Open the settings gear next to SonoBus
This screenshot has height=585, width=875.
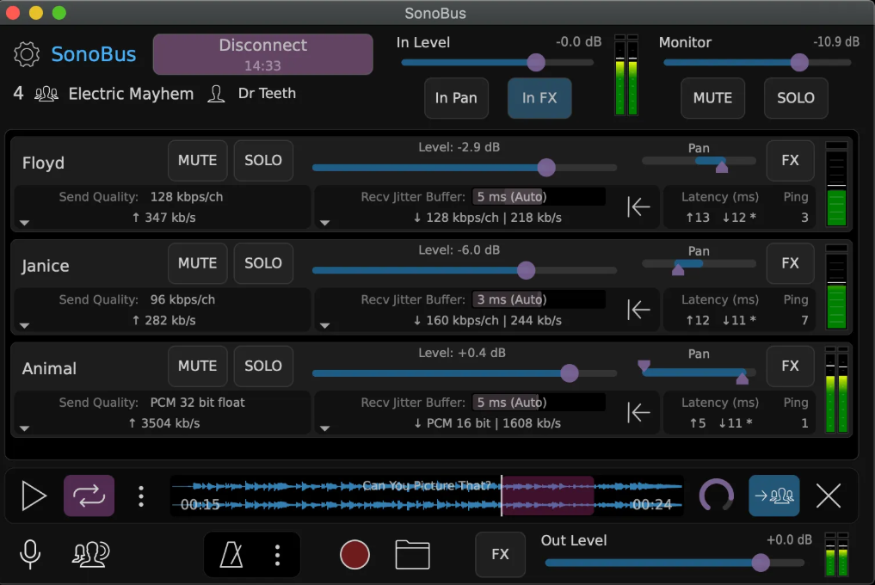[x=28, y=55]
